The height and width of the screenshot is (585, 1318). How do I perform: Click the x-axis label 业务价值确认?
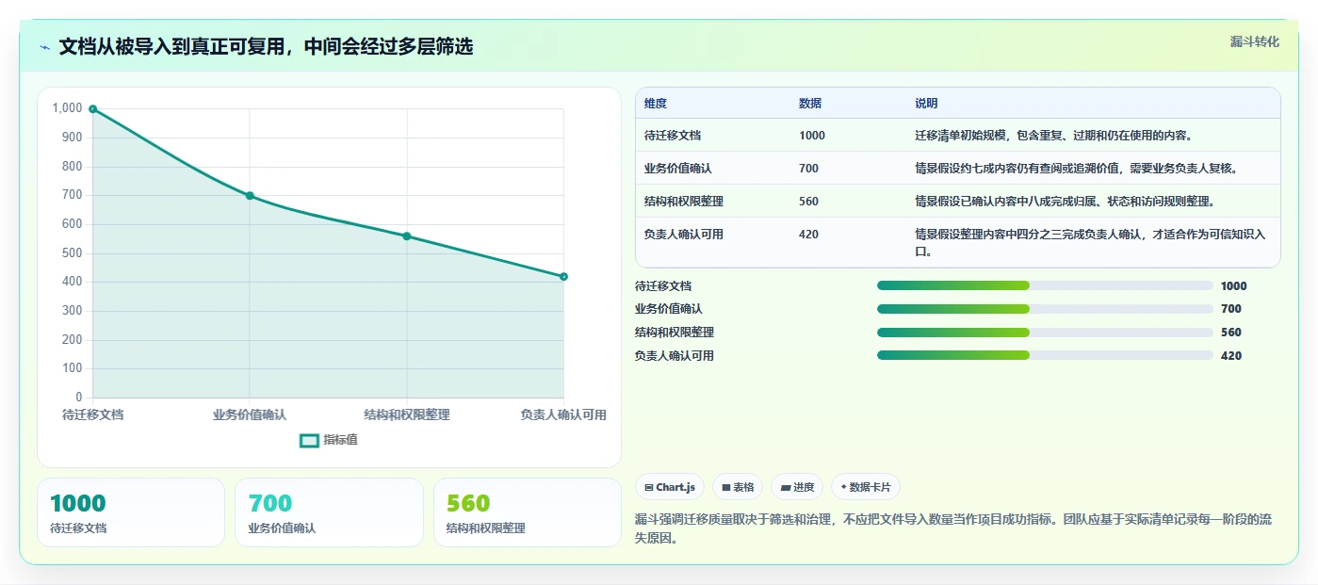[250, 414]
